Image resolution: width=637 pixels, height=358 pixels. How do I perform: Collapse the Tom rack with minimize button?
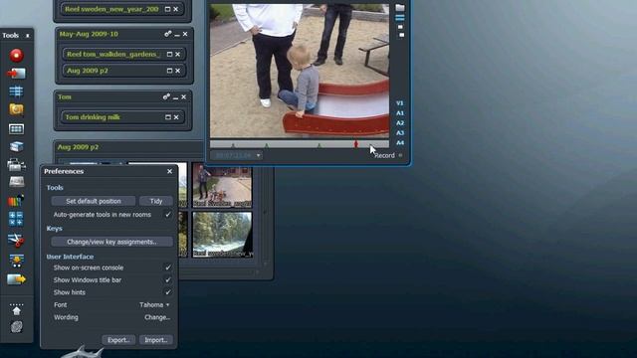(175, 97)
